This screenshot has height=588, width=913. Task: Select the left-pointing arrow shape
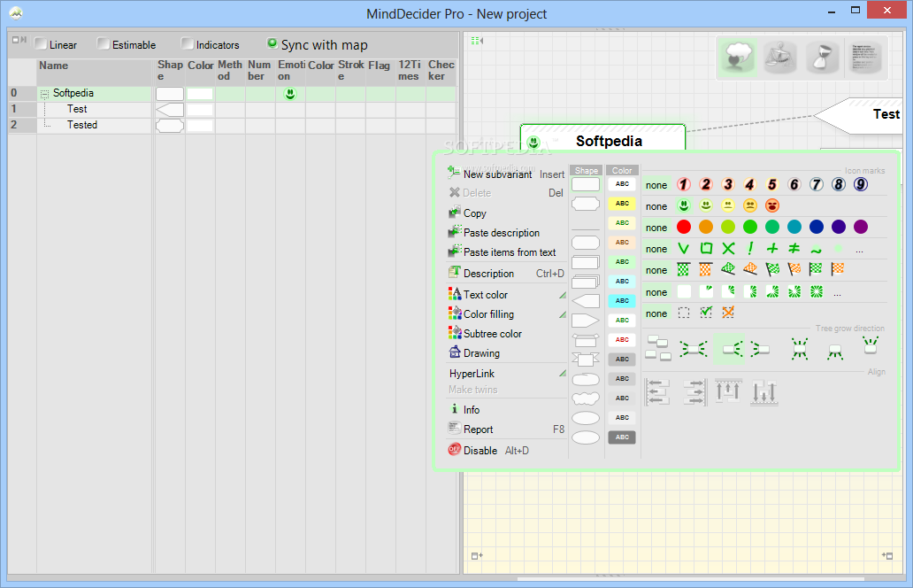tap(586, 301)
